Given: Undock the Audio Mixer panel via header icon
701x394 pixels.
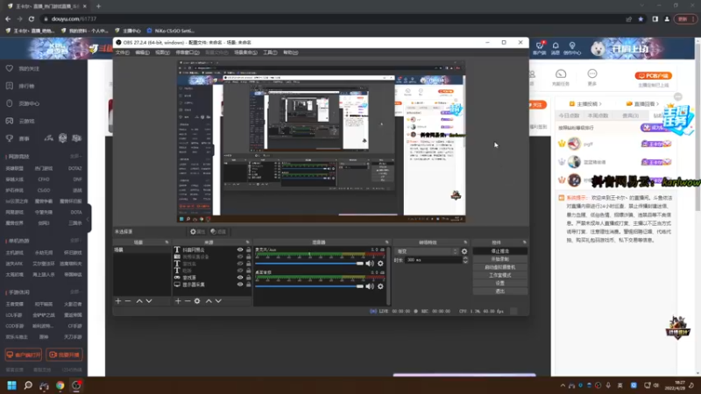Looking at the screenshot, I should (x=386, y=243).
